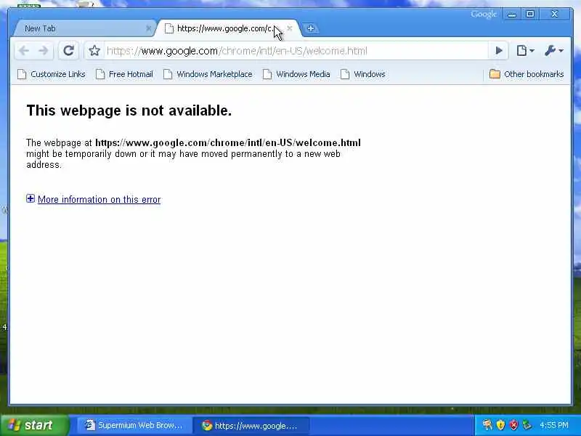Minimize the Chrome window

point(512,14)
